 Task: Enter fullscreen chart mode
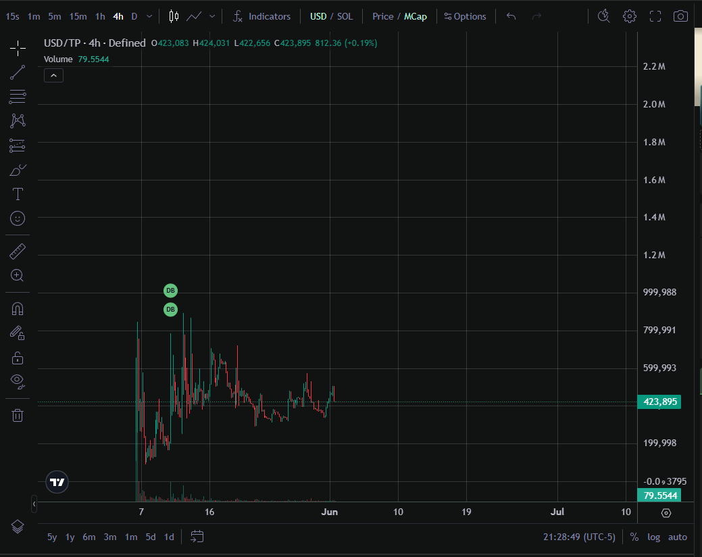(x=655, y=17)
